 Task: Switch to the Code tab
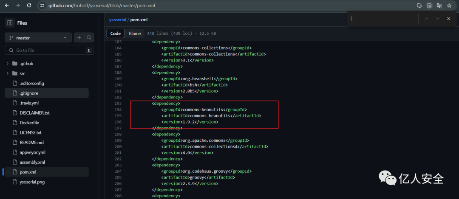[x=115, y=34]
